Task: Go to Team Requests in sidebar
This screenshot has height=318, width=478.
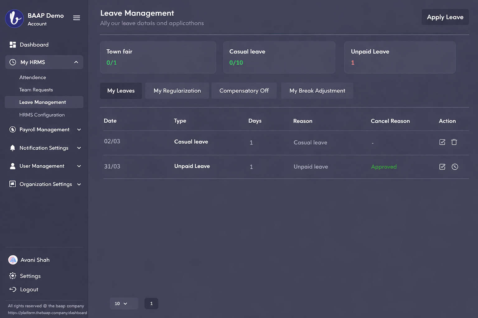Action: click(36, 90)
